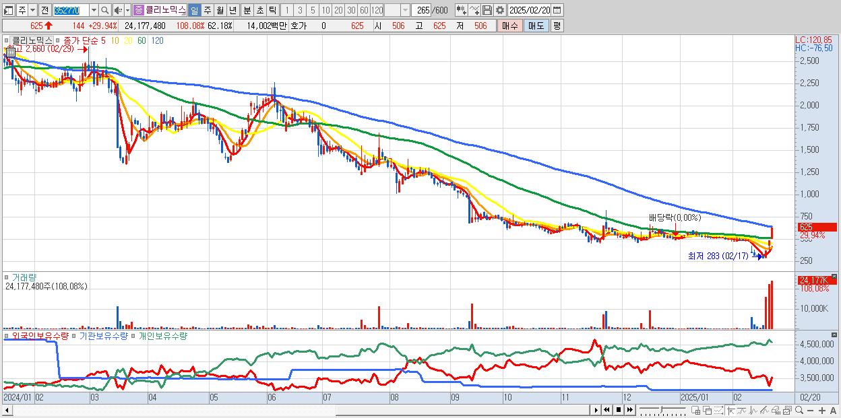Viewport: 841px width, 418px height.
Task: Choose interval 120 button
Action: pos(377,10)
